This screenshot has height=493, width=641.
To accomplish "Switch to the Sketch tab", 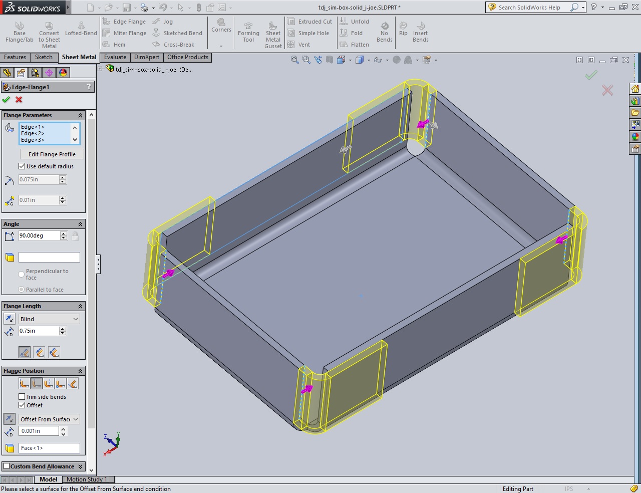I will click(x=44, y=57).
